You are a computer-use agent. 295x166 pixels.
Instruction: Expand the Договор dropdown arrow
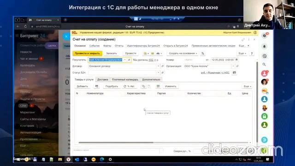pyautogui.click(x=158, y=66)
